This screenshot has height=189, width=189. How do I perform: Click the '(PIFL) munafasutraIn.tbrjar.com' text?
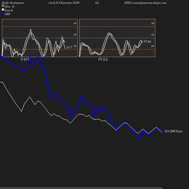145,3
